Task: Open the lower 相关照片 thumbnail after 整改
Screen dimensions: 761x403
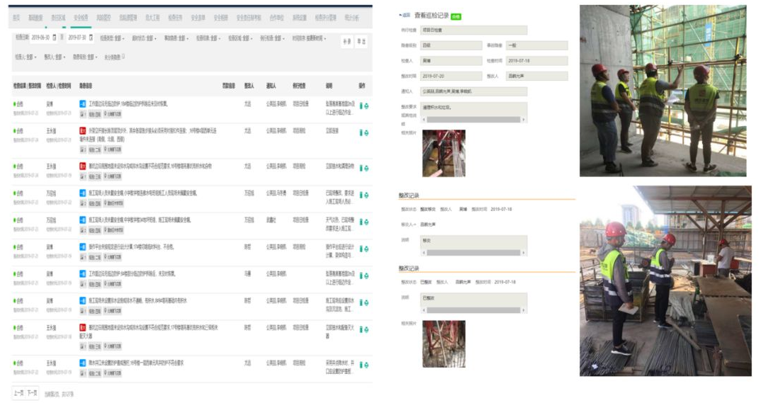Action: coord(444,344)
